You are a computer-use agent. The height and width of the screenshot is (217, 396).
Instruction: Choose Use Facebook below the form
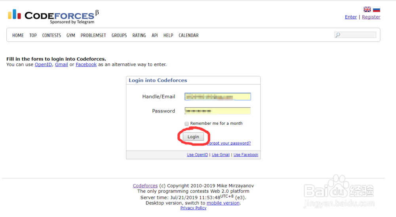(x=246, y=154)
